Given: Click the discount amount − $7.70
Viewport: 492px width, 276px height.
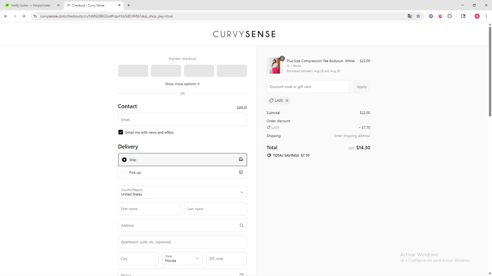Looking at the screenshot, I should (364, 128).
